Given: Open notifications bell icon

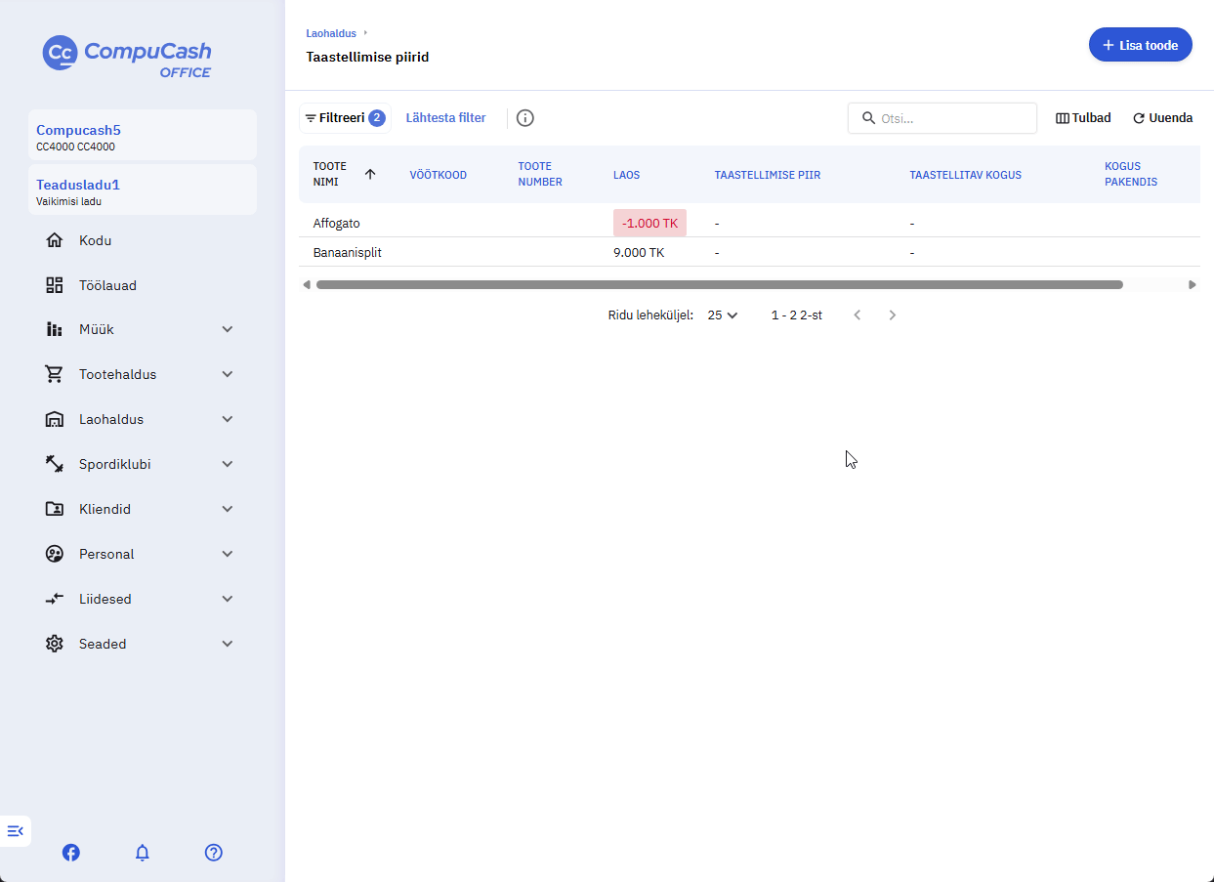Looking at the screenshot, I should (143, 853).
